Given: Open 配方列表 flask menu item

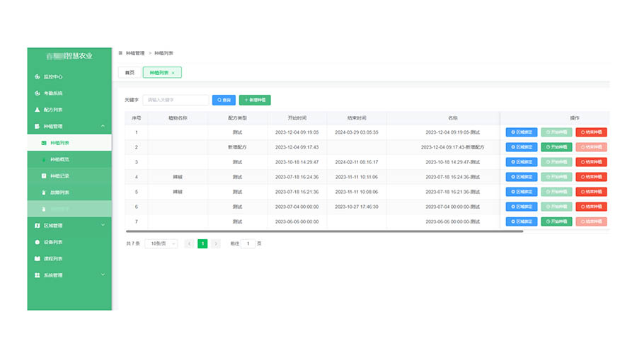Looking at the screenshot, I should [x=53, y=110].
